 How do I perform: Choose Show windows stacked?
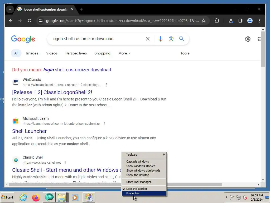coord(144,166)
